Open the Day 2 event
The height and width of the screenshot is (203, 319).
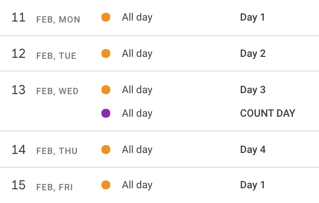click(253, 53)
